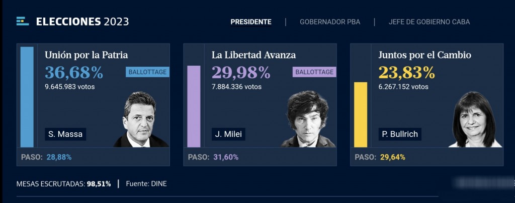Click J. Milei's portrait photo
Image resolution: width=515 pixels, height=203 pixels.
coord(308,119)
